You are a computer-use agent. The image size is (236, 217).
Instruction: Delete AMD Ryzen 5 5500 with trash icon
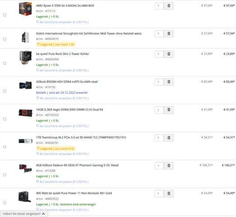tap(169, 6)
